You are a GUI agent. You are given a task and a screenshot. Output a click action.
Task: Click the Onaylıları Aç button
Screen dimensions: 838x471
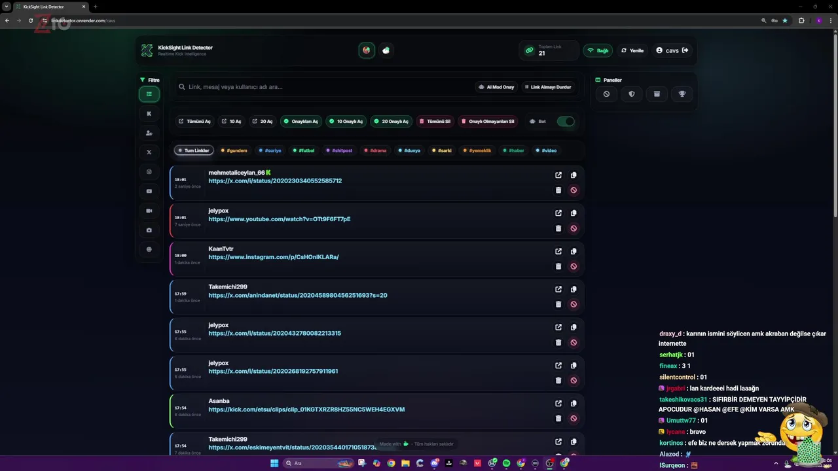[x=301, y=122]
